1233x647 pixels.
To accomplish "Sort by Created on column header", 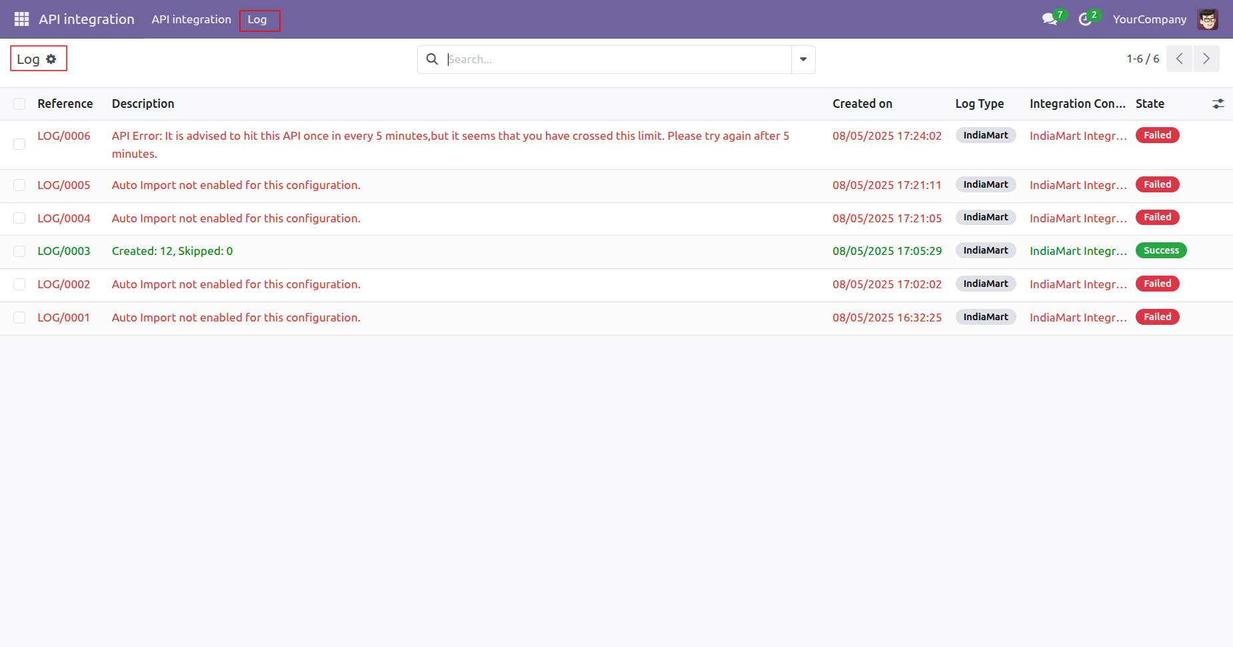I will (862, 104).
